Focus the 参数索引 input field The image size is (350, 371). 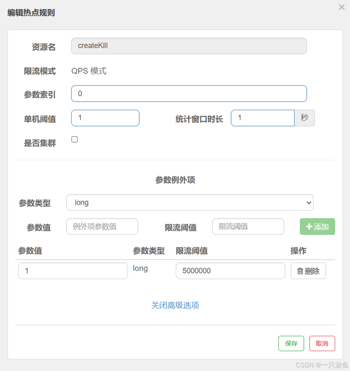[189, 94]
